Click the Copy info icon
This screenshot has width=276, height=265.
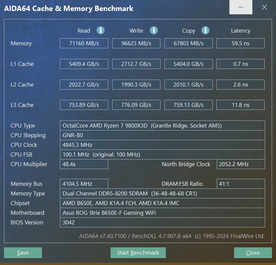tap(205, 30)
